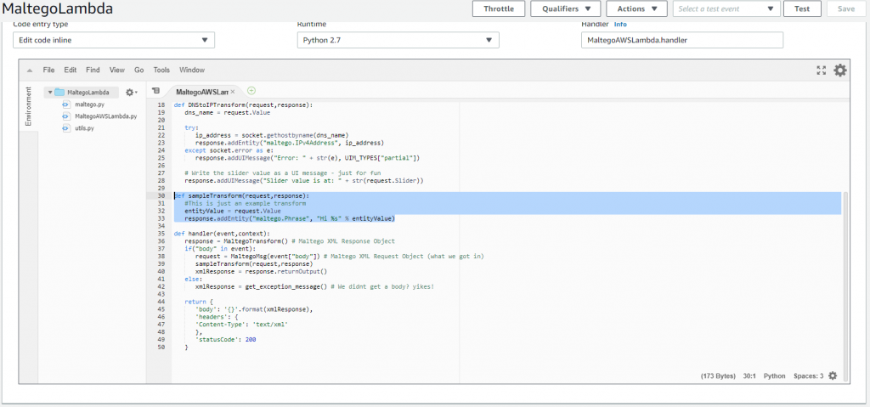Click the Throttle button
The width and height of the screenshot is (870, 407).
click(499, 8)
